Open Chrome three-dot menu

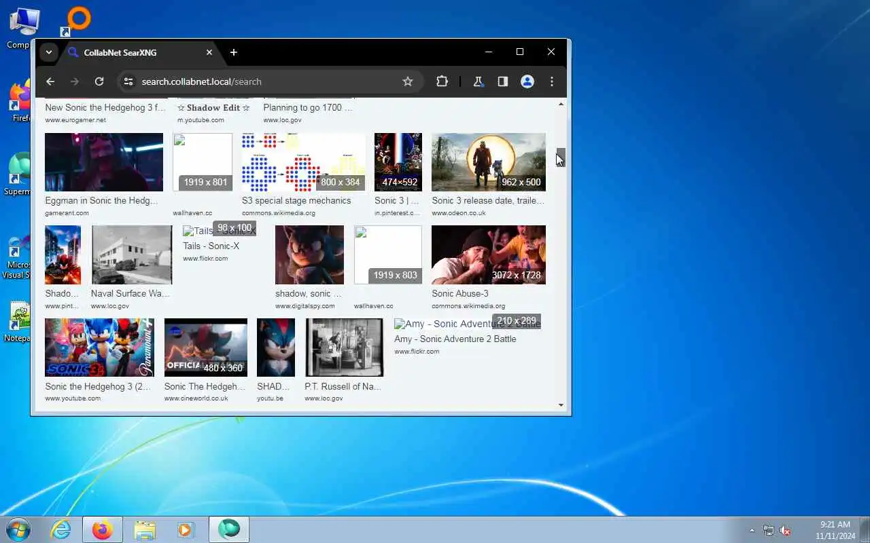(552, 81)
